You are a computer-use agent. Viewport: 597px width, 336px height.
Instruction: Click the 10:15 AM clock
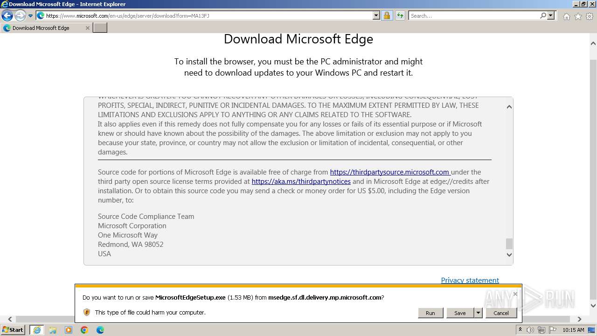573,330
